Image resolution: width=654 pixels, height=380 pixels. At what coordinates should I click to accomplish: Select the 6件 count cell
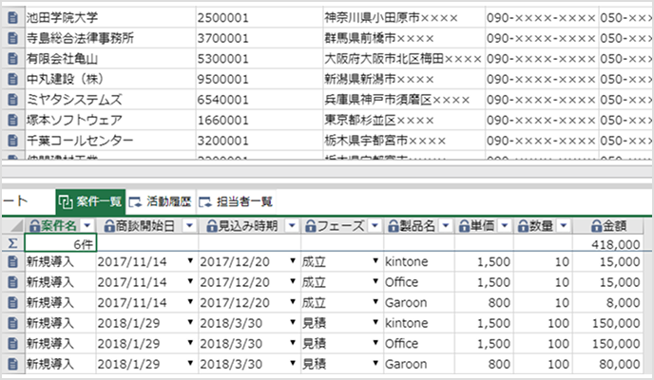(x=61, y=244)
